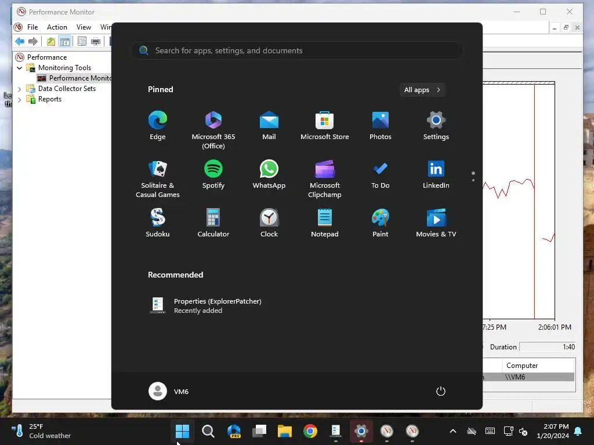Image resolution: width=594 pixels, height=445 pixels.
Task: Launch Google Chrome from taskbar
Action: pyautogui.click(x=310, y=431)
